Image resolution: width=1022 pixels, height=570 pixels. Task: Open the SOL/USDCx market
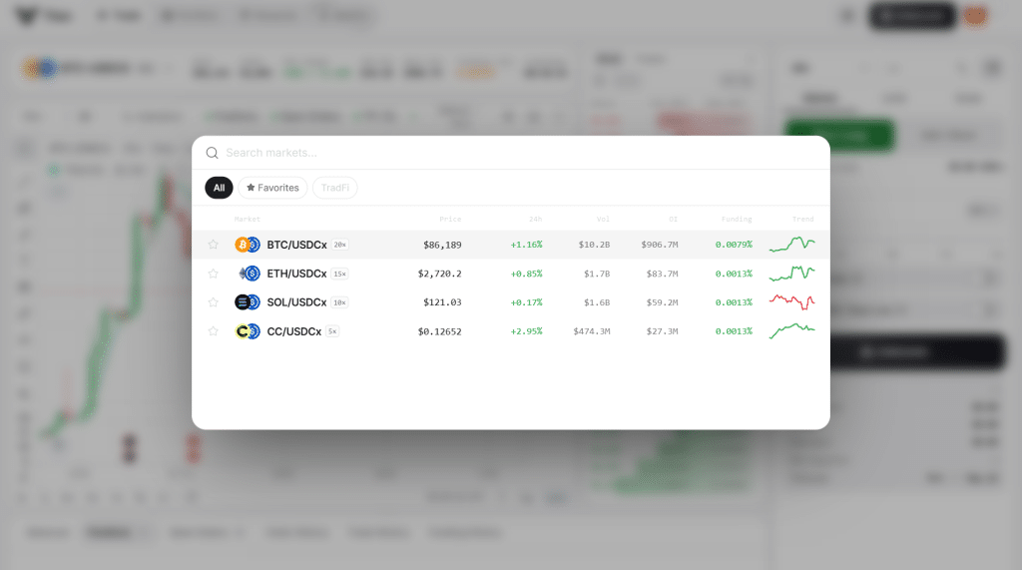(510, 301)
